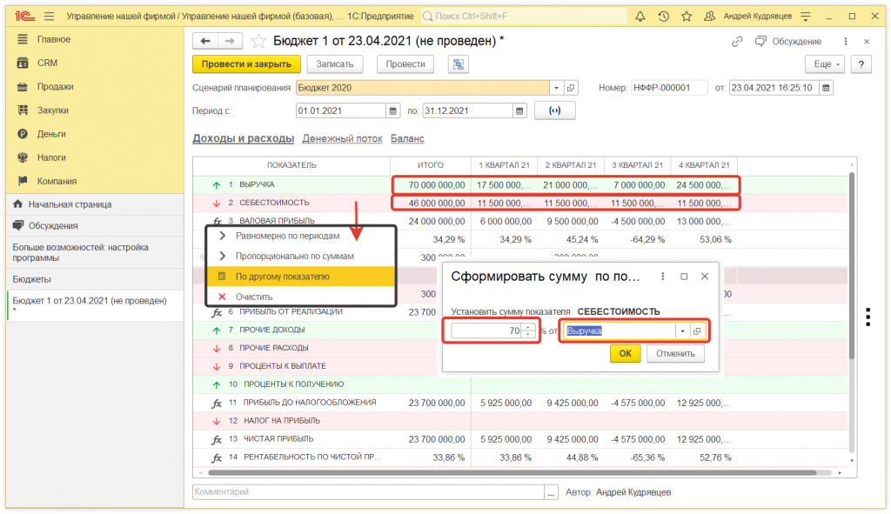Open favorites star in top bar

click(x=687, y=17)
